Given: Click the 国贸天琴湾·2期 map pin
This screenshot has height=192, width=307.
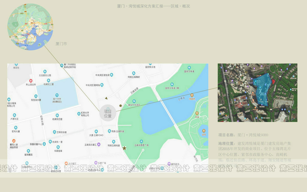Looking at the screenshot, I should (x=172, y=84).
